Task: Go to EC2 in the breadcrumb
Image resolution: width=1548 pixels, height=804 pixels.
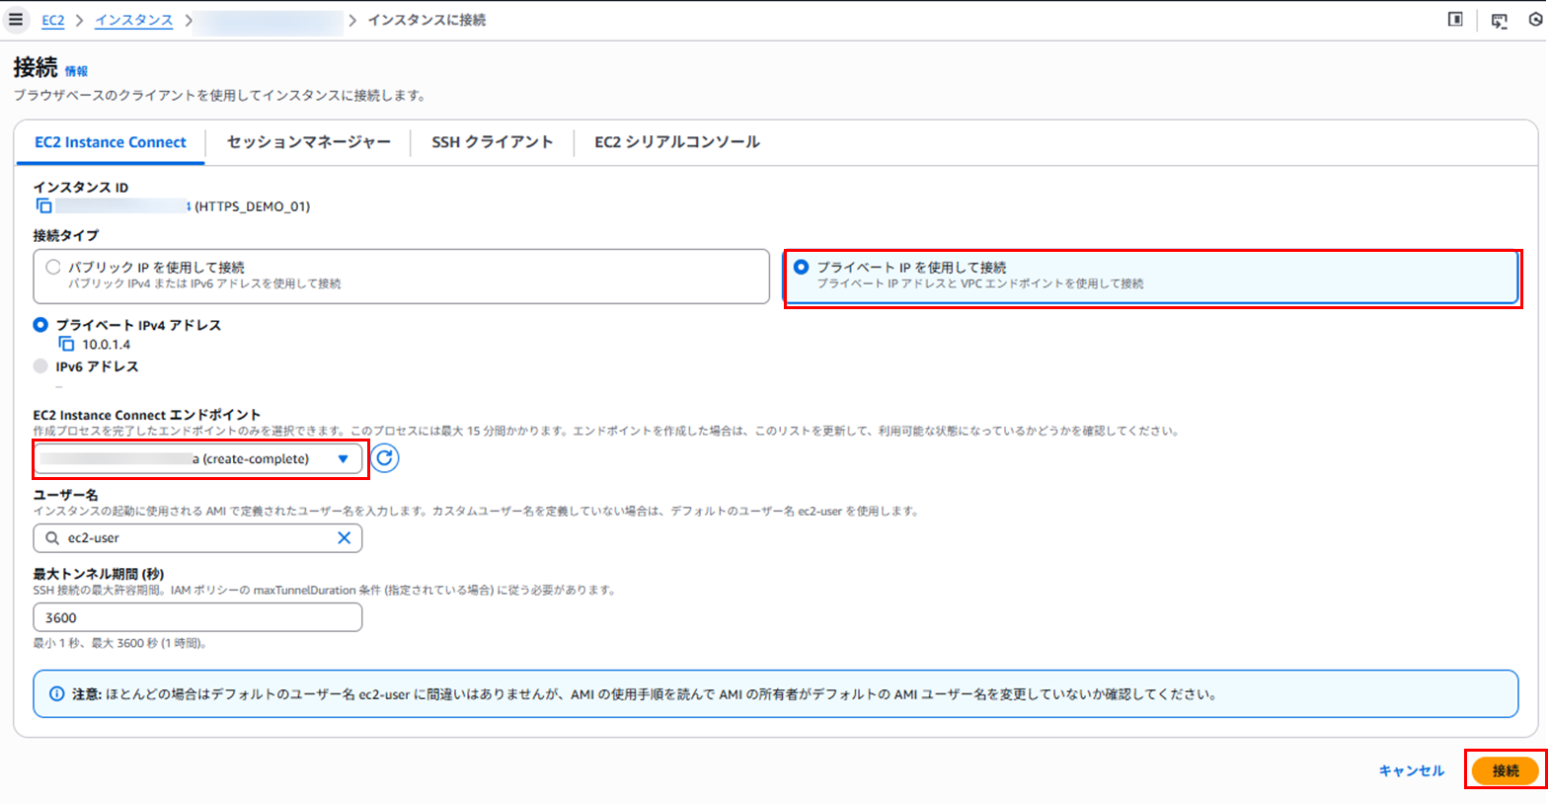Action: [x=53, y=20]
